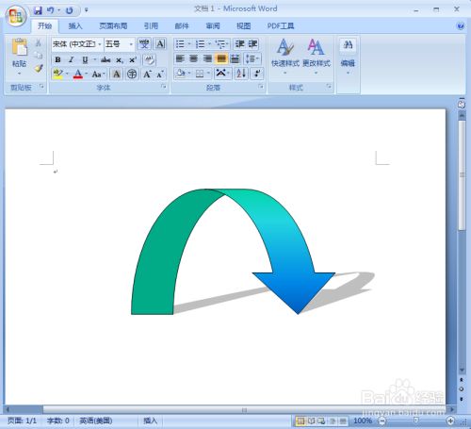Expand the Font dialog launcher
471x429 pixels.
pyautogui.click(x=164, y=87)
